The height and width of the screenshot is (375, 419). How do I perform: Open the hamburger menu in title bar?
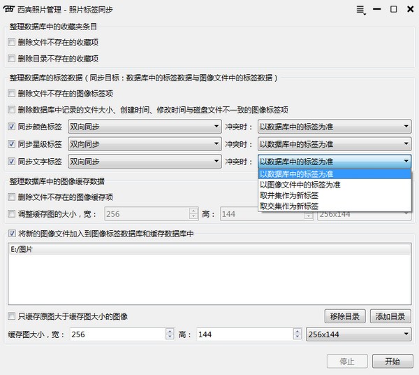[361, 10]
